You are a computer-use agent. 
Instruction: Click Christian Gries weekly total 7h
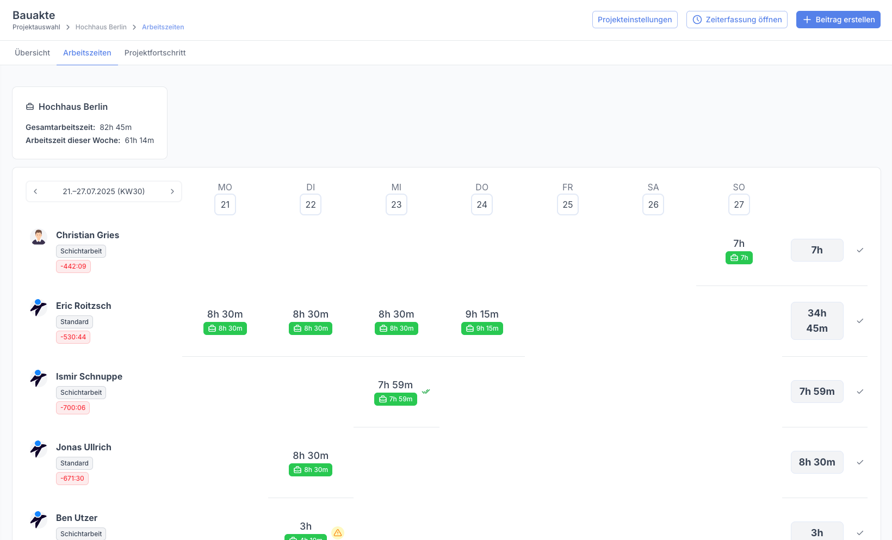[x=817, y=250]
